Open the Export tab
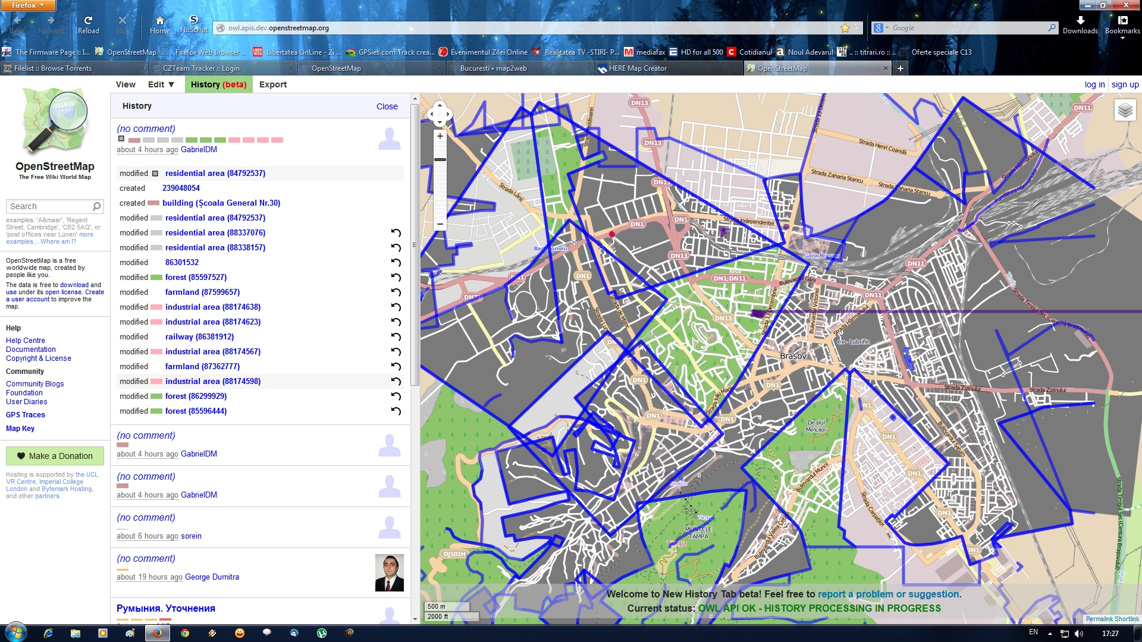This screenshot has width=1142, height=642. coord(273,84)
